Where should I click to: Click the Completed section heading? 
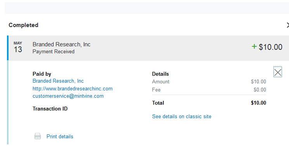point(23,25)
